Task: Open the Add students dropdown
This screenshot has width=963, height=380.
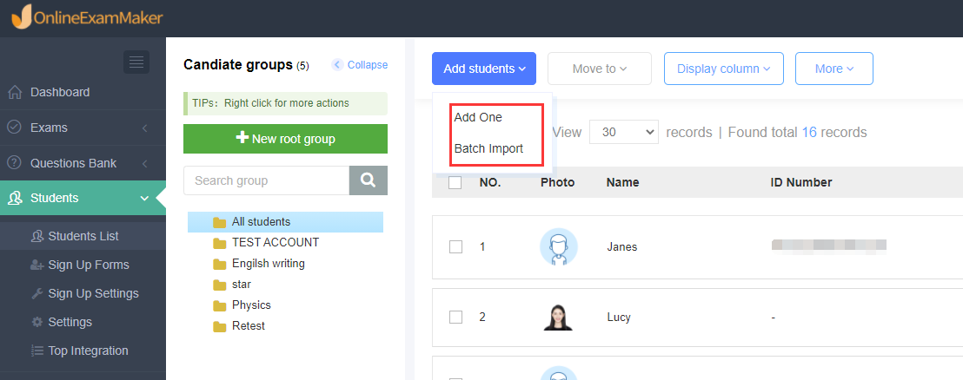Action: (484, 69)
